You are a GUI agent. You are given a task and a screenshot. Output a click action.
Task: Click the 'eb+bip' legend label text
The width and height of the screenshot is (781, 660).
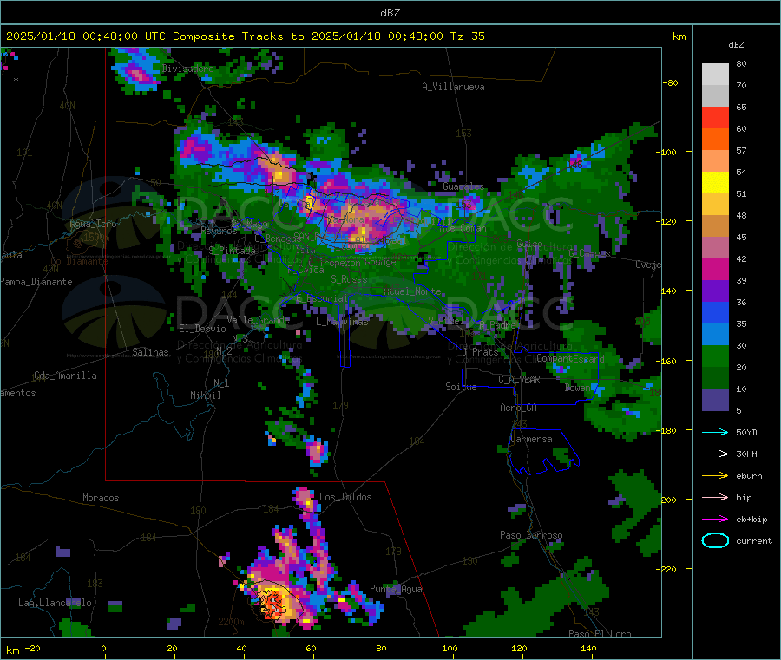751,520
